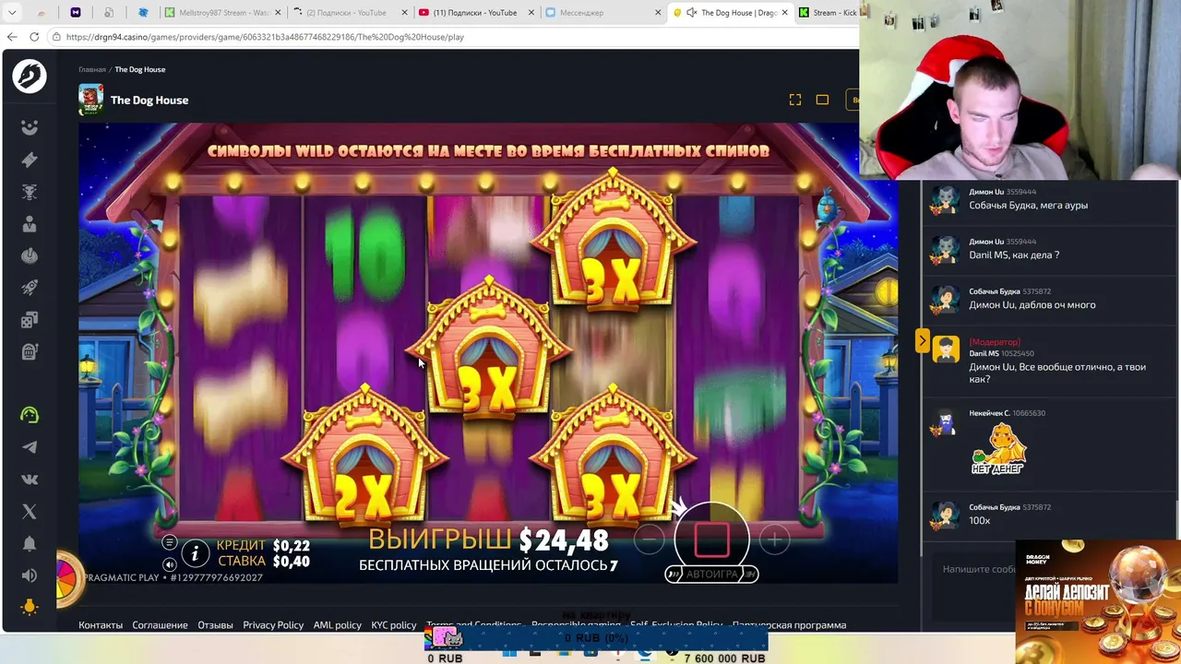Open the joystick games sidebar icon
1181x664 pixels.
[x=30, y=255]
